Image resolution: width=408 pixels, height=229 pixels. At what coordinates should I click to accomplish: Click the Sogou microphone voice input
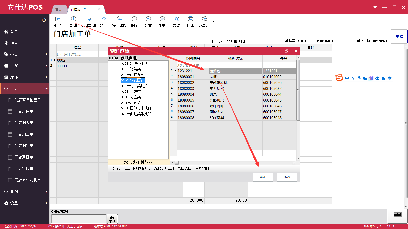(x=359, y=78)
